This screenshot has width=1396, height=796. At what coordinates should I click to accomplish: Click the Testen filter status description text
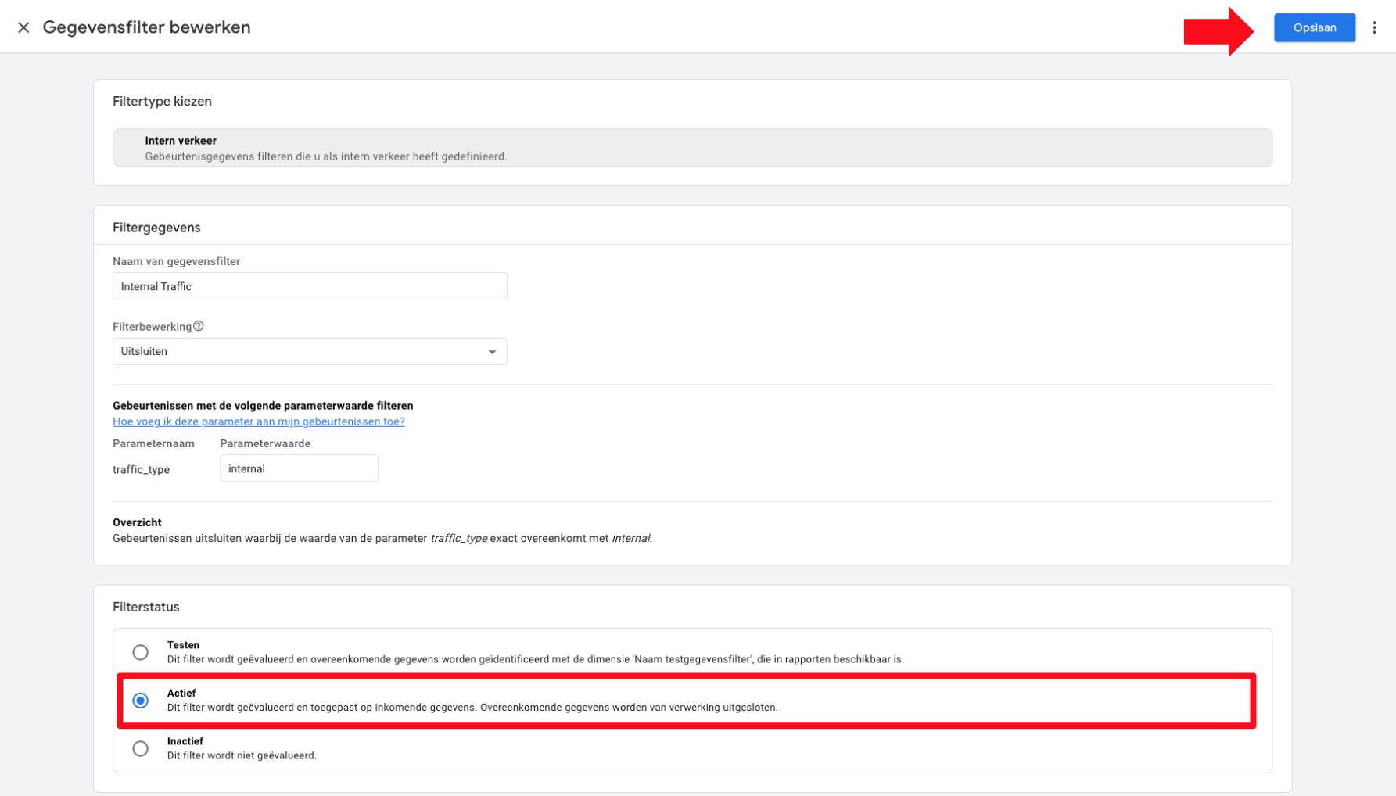tap(535, 659)
